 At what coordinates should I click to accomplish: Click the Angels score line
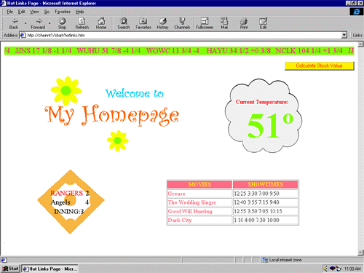click(x=70, y=202)
